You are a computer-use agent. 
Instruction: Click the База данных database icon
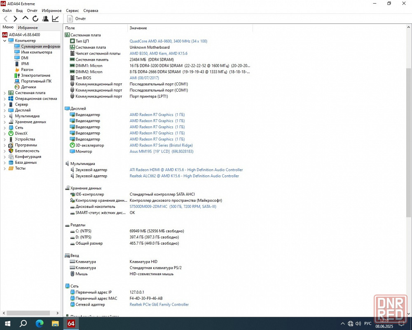(11, 163)
